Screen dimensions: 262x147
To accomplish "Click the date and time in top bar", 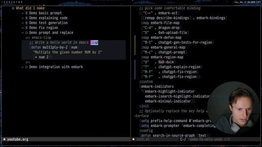I will click(245, 2).
